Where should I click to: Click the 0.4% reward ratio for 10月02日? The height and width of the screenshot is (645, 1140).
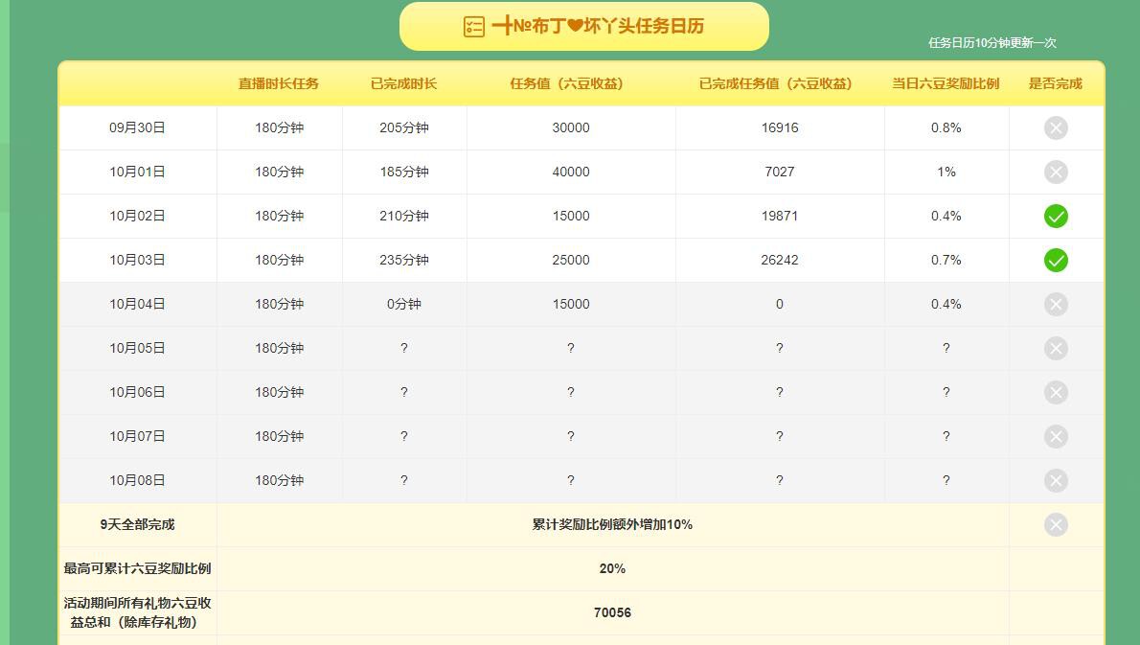946,216
